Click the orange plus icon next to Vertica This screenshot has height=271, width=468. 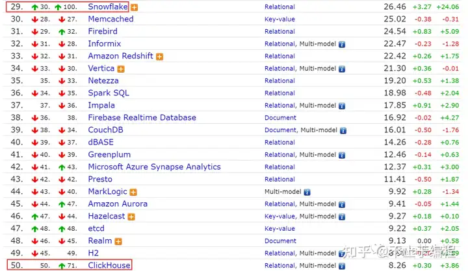pyautogui.click(x=121, y=69)
